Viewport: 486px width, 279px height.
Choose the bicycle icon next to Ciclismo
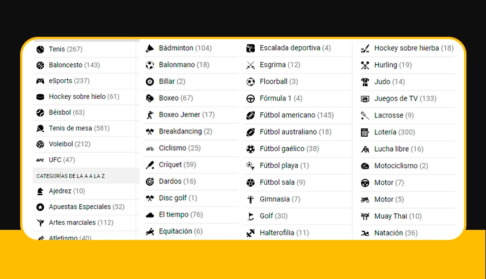[x=150, y=148]
